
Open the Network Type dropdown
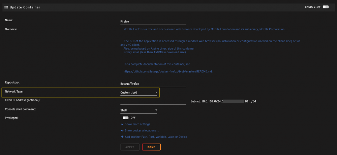139,93
